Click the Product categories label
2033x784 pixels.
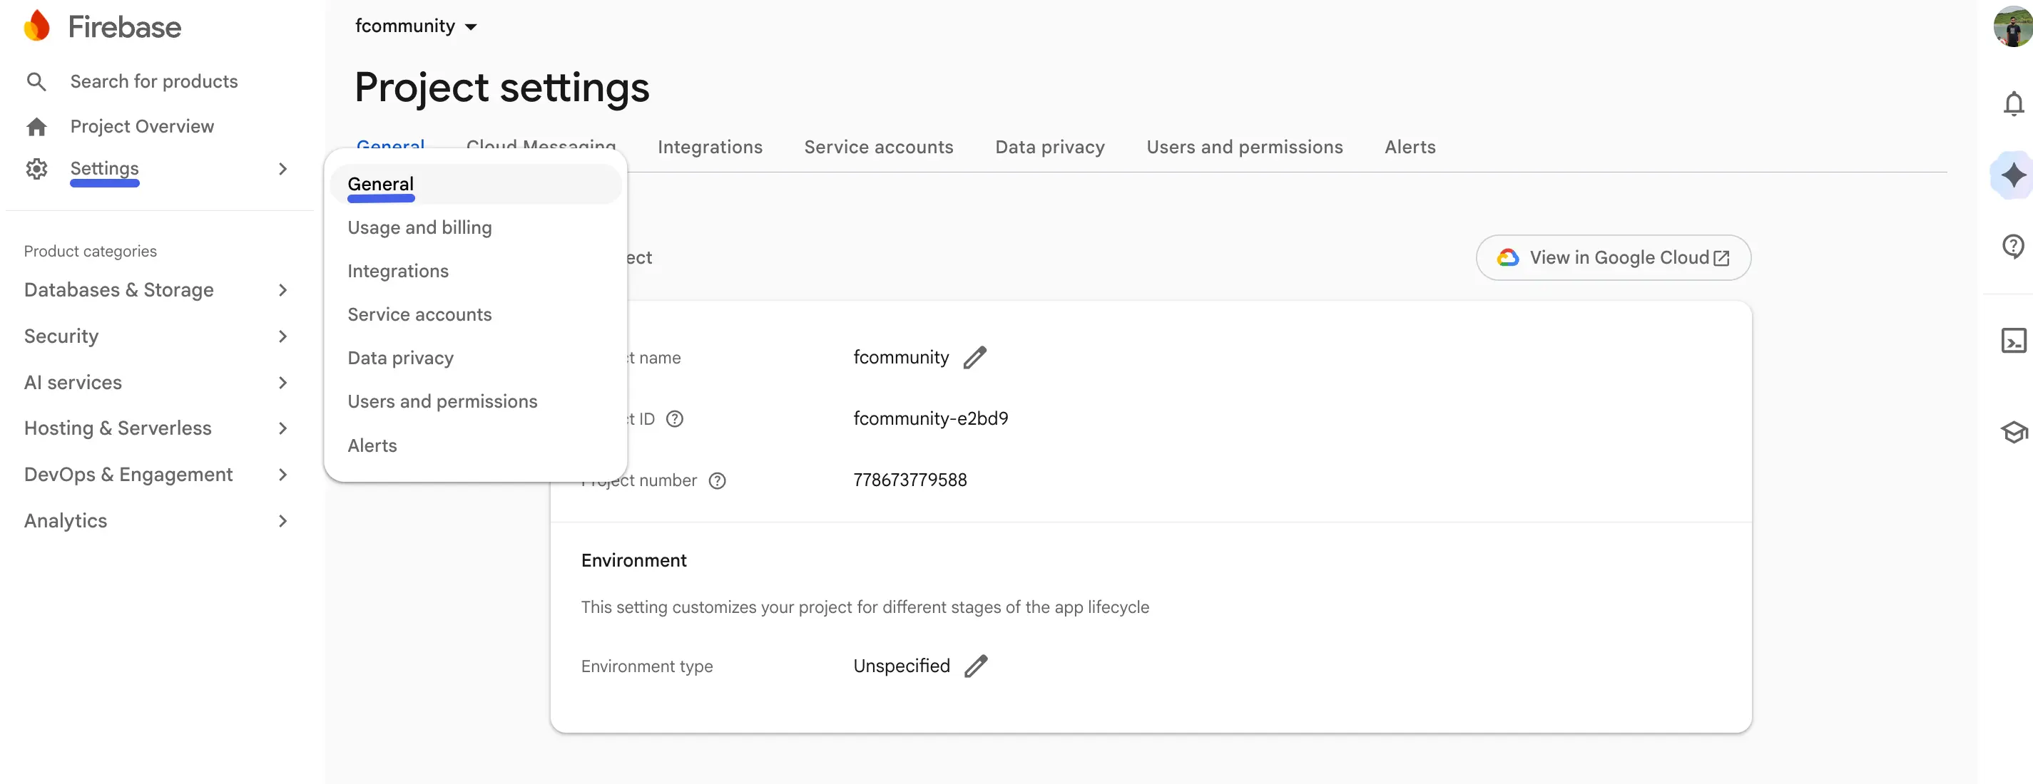90,252
